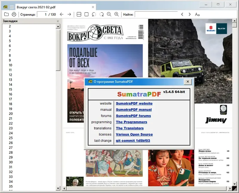Zoom in magnifier icon

[x=117, y=14]
